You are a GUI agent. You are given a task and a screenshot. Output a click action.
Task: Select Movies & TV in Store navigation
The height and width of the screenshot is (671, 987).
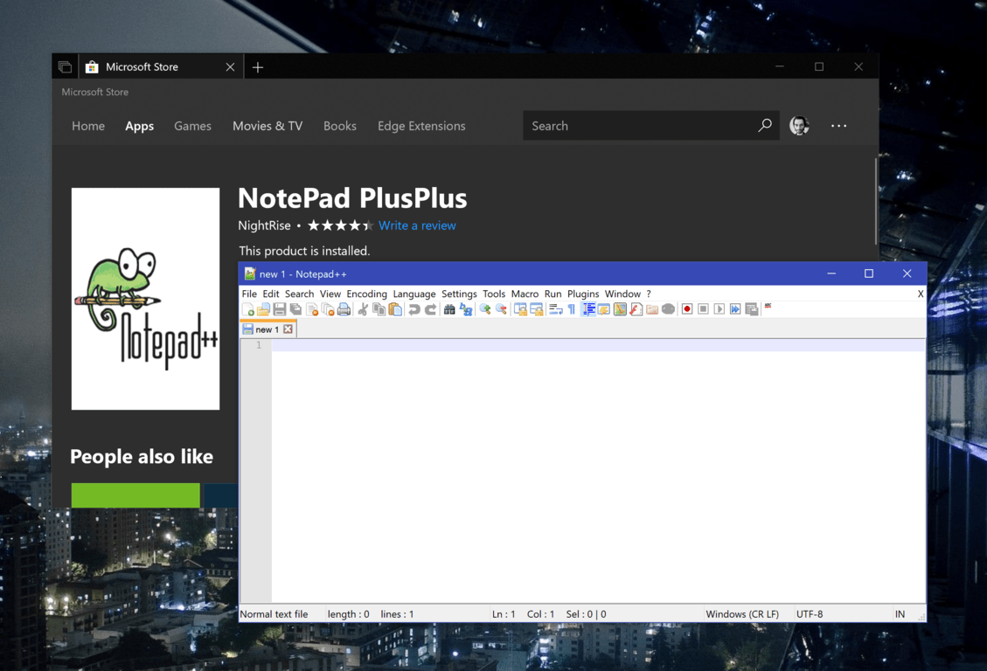268,126
